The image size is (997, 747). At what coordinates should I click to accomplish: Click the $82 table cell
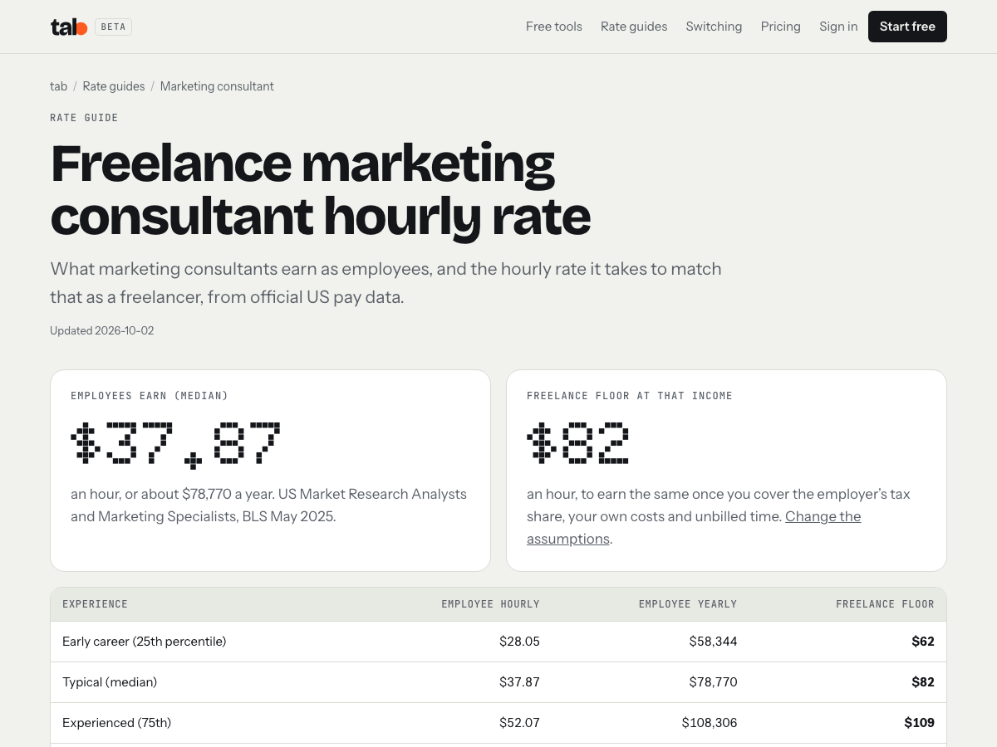click(x=923, y=682)
